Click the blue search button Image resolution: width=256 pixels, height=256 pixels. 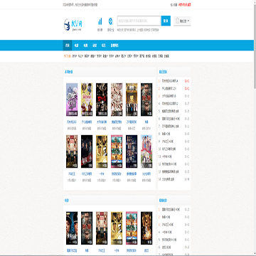[x=166, y=21]
